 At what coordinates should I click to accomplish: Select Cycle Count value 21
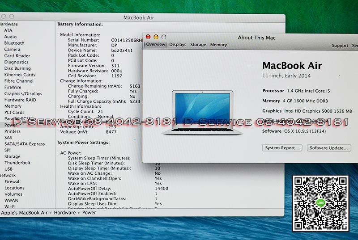[100, 112]
